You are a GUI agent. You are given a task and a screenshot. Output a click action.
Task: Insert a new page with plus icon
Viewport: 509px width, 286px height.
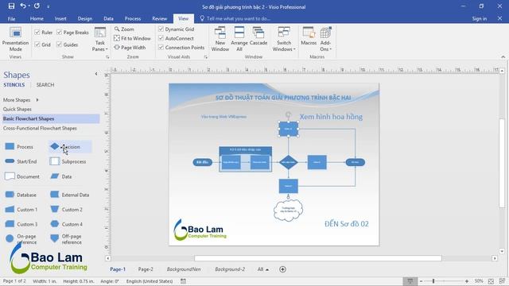[x=282, y=269]
